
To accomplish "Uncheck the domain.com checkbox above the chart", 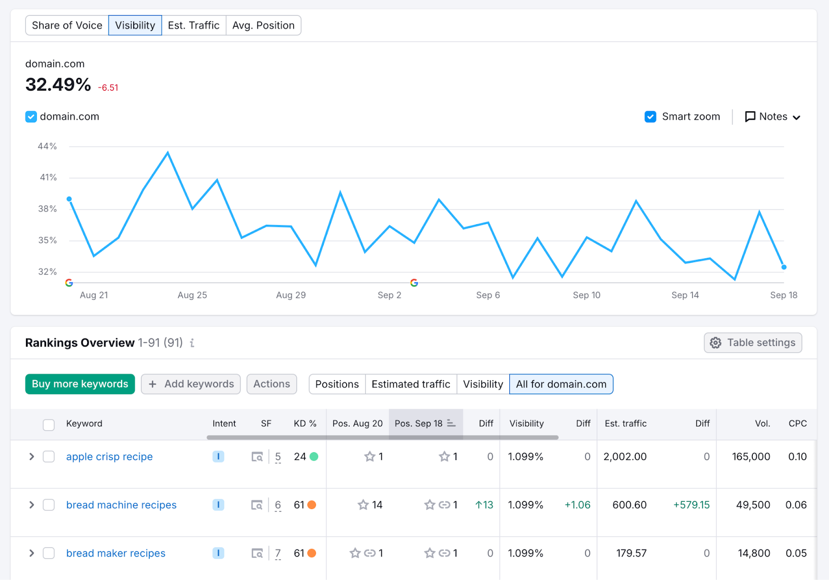I will [x=31, y=117].
